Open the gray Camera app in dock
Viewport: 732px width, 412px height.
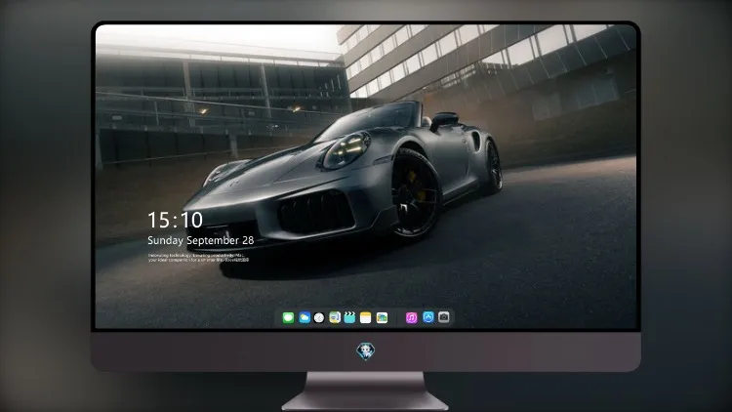click(444, 317)
